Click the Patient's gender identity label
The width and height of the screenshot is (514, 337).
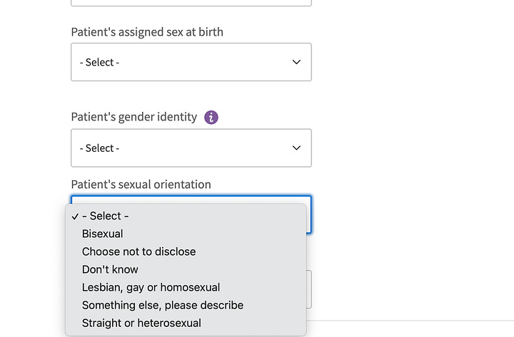(133, 117)
